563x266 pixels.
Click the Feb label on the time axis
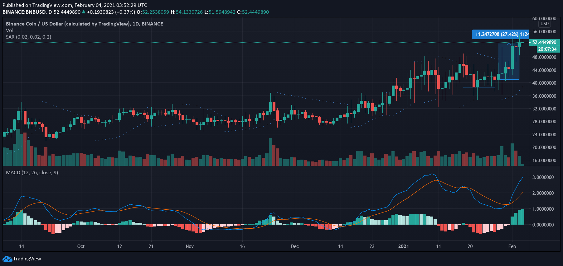point(512,246)
